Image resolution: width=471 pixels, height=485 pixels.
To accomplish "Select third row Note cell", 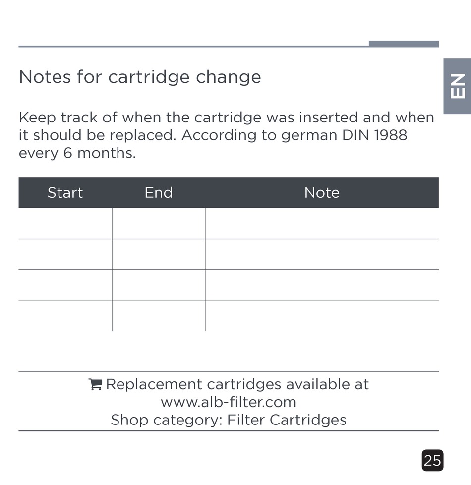I will click(322, 285).
